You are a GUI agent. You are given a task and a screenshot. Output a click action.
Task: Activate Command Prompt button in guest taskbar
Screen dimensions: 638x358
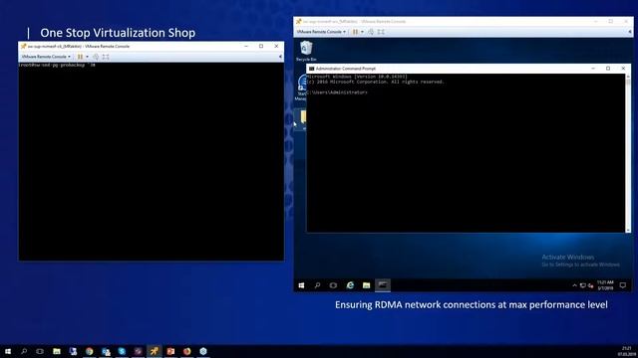click(383, 285)
